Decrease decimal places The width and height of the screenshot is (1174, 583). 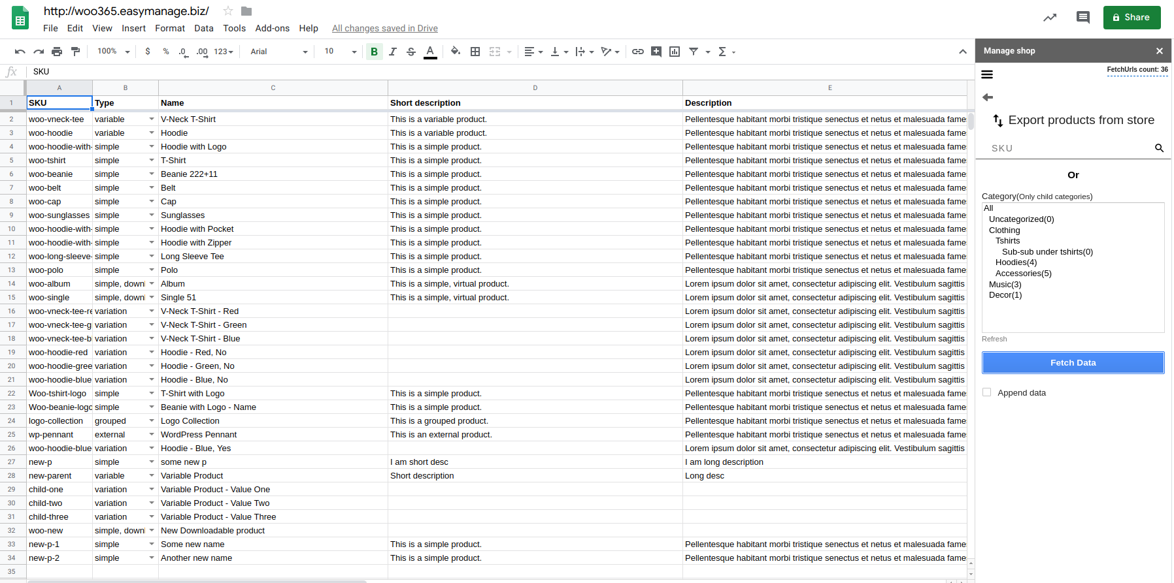click(x=184, y=52)
